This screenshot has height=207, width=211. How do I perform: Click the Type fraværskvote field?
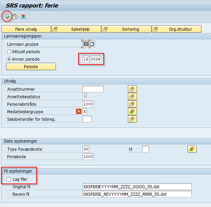click(x=86, y=149)
